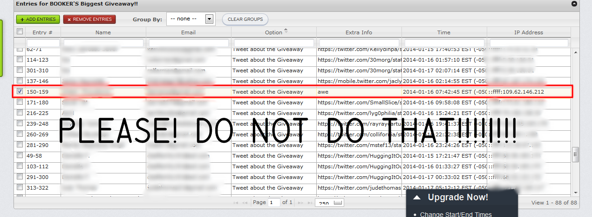Viewport: 592px width, 217px height.
Task: Check the box for entry 114-123
Action: point(20,59)
